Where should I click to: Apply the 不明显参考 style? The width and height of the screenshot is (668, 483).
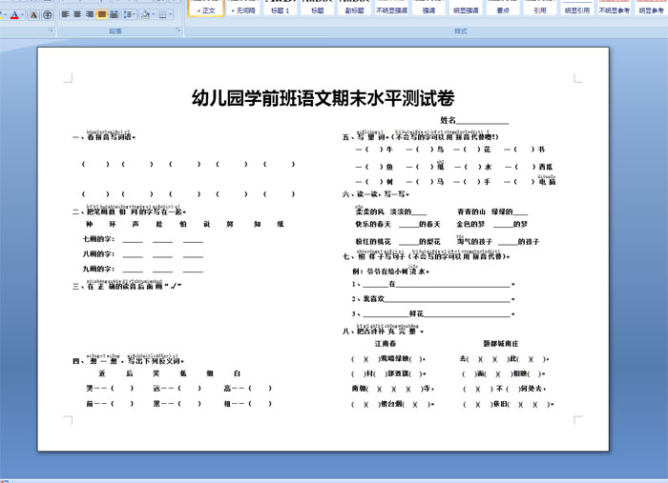[614, 8]
